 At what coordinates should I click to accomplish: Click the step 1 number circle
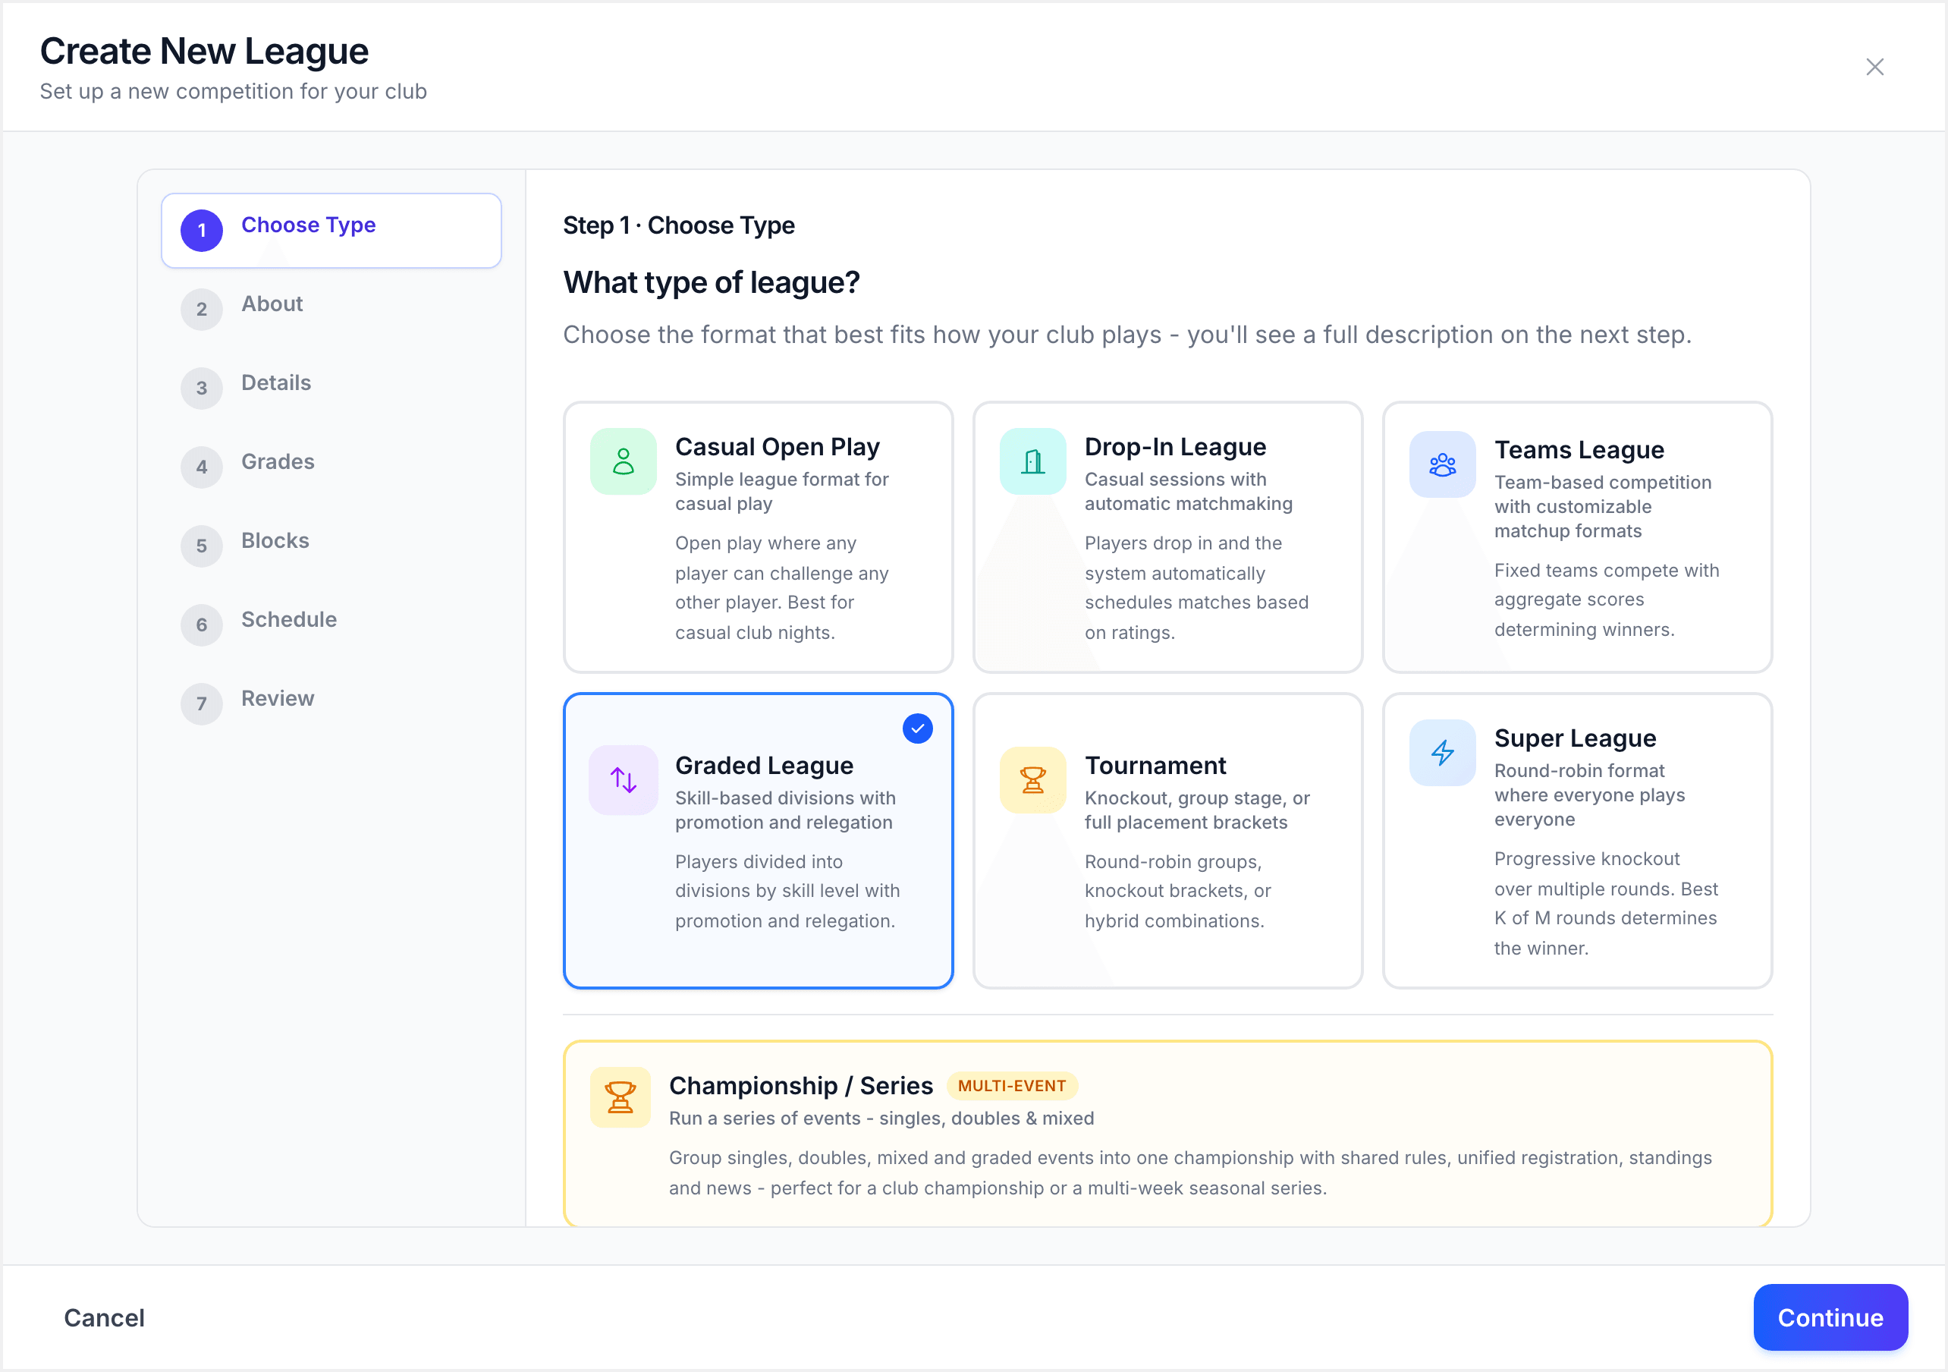[x=201, y=230]
